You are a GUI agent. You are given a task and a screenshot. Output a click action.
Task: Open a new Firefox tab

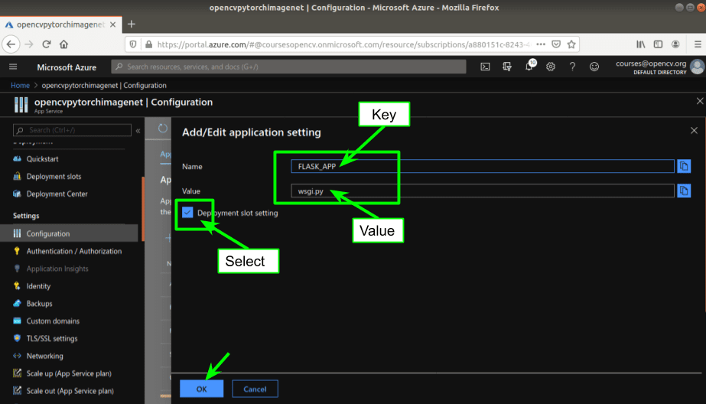(x=132, y=24)
